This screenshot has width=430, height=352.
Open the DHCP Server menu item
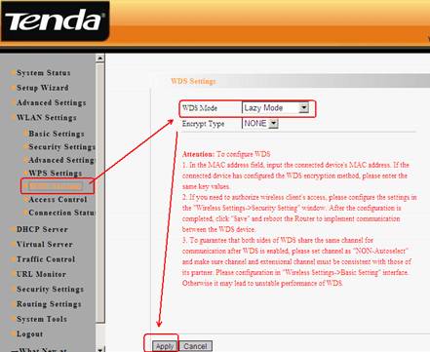click(42, 229)
